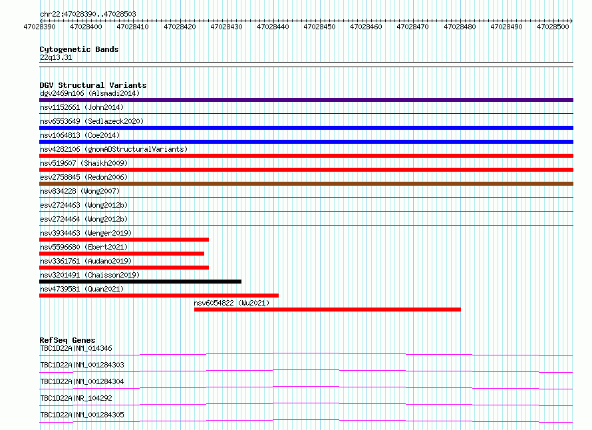Select the TBC1D22A|NM_001284305 gene label

(x=82, y=415)
